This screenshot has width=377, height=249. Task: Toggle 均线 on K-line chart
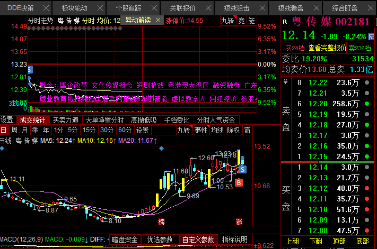click(x=217, y=130)
